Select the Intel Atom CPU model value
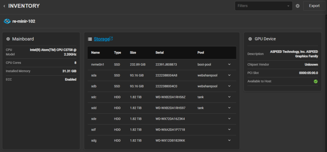Screen dimensions: 327x152 [x=53, y=52]
